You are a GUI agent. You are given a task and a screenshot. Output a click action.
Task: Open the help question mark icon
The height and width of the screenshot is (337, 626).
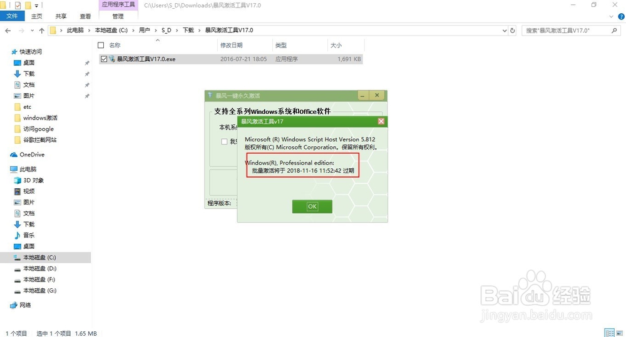621,16
